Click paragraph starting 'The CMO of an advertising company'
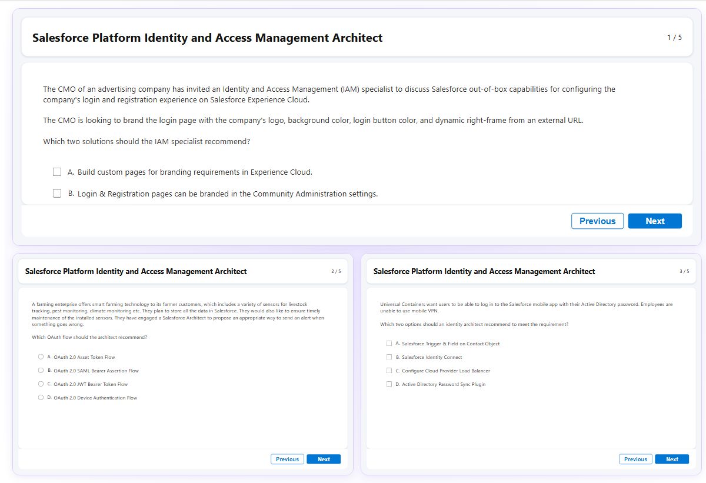Viewport: 706px width, 483px height. coord(329,94)
